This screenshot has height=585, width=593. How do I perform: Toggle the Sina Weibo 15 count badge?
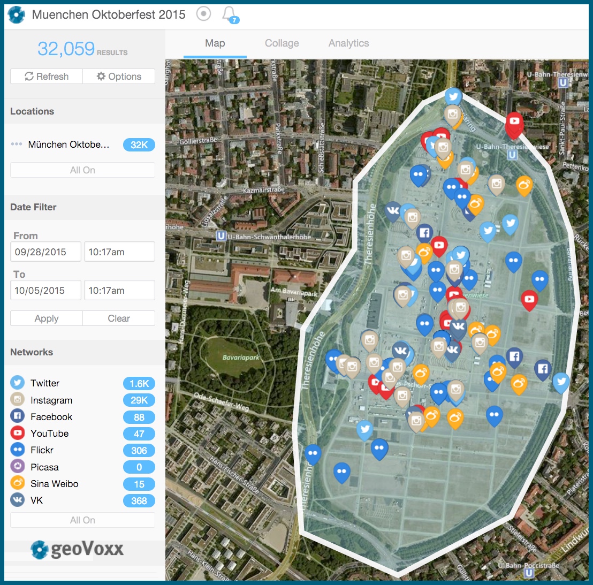coord(139,484)
